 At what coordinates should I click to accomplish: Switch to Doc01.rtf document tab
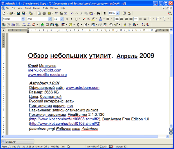tap(18, 142)
